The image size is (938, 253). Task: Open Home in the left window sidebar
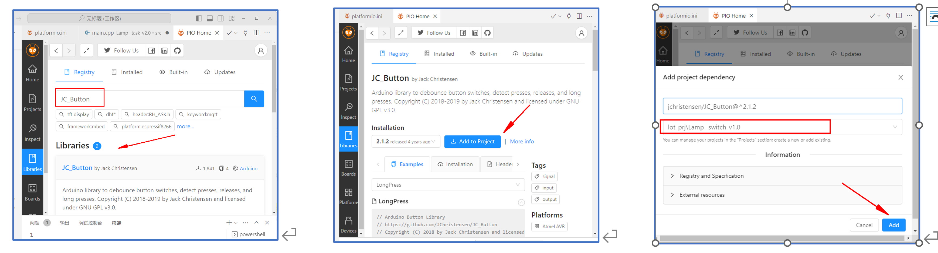(32, 73)
